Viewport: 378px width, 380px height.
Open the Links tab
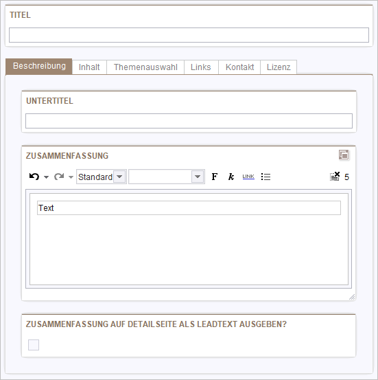tap(201, 67)
